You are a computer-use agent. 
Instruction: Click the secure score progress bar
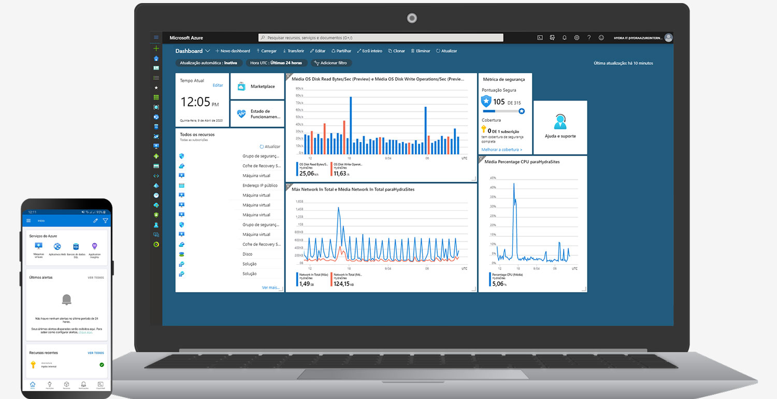503,111
